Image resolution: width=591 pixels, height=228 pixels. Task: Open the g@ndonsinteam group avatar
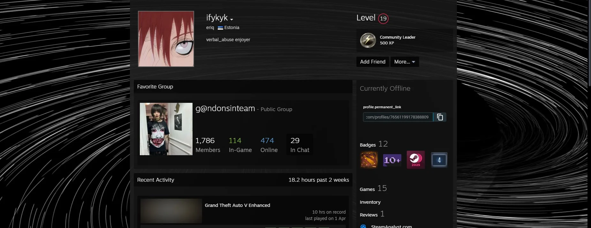pyautogui.click(x=166, y=129)
